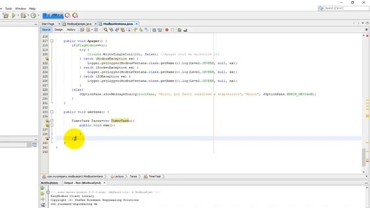Select the Output - Run (ModbusEjm2) tab

tap(82, 183)
